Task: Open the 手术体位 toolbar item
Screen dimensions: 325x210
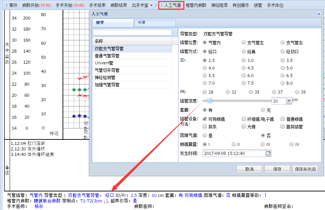Action: (275, 6)
